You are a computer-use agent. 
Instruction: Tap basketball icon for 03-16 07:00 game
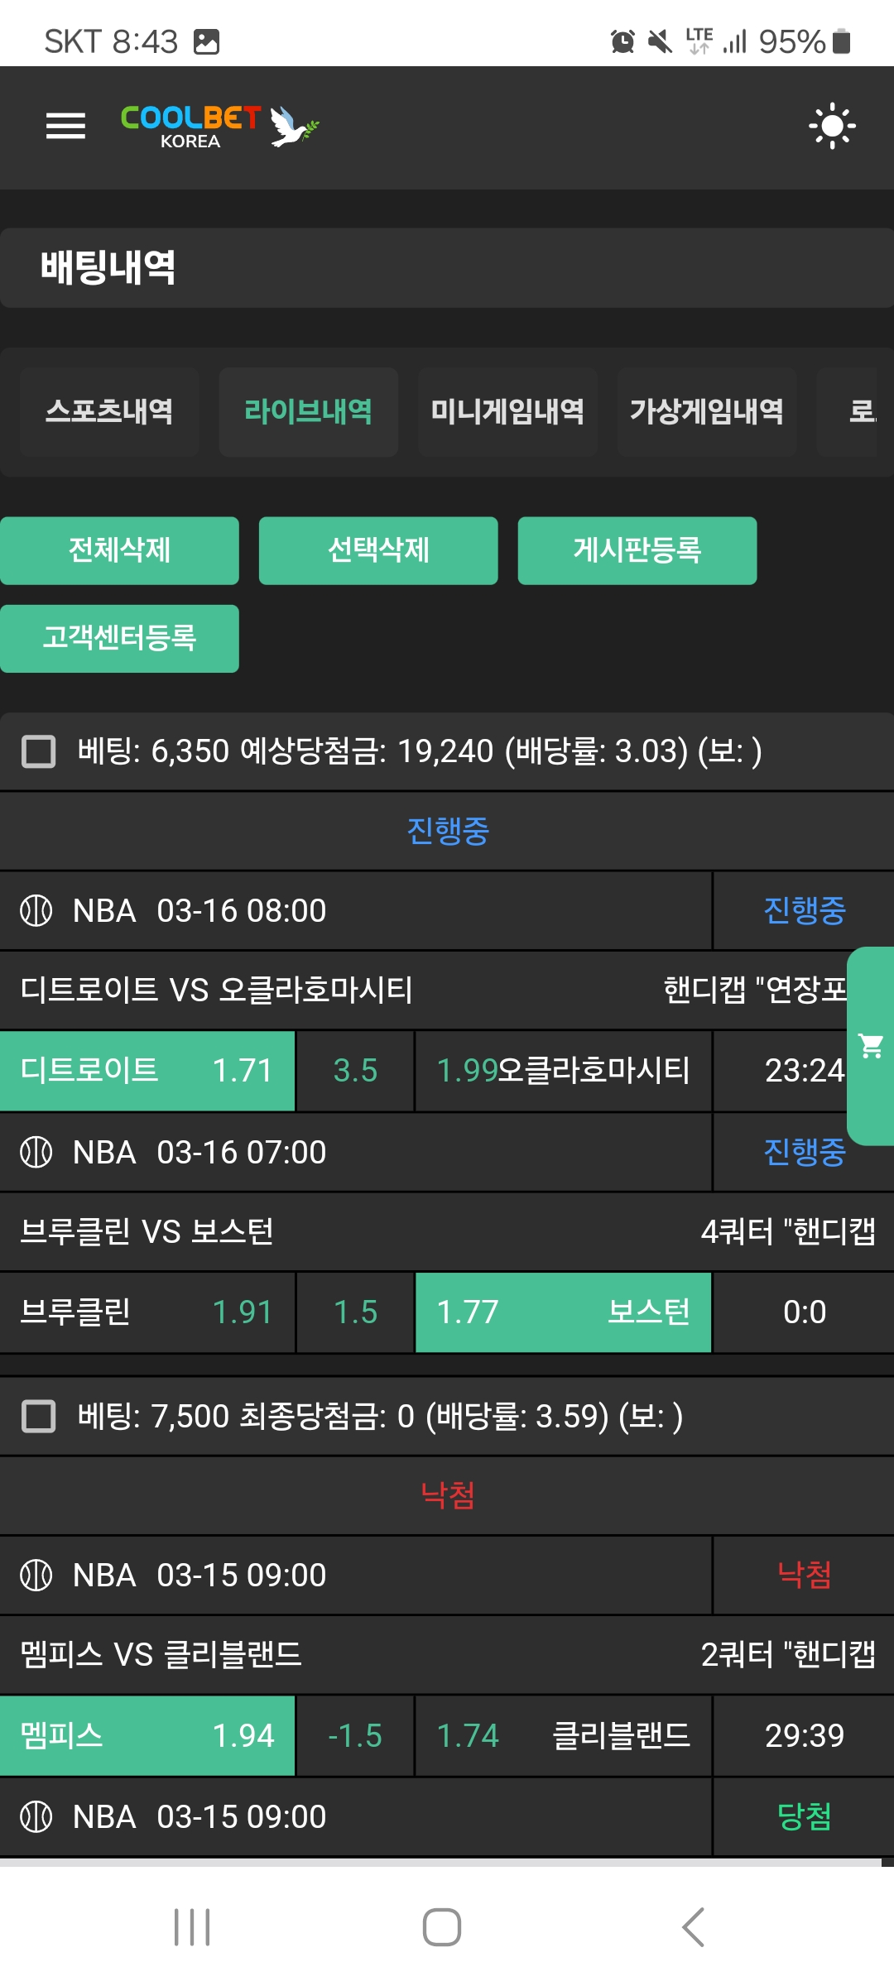point(36,1152)
